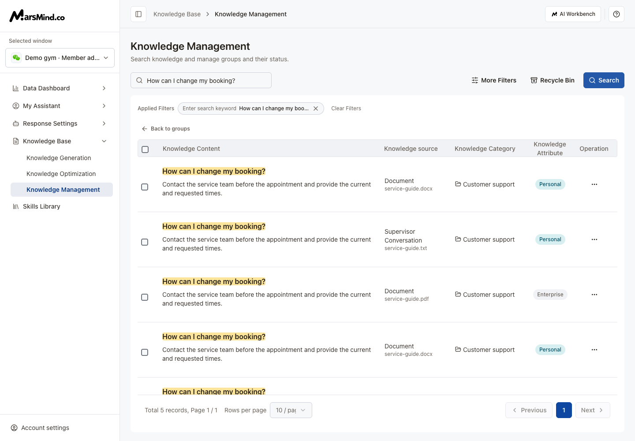
Task: Toggle the select-all checkbox in table header
Action: 145,149
